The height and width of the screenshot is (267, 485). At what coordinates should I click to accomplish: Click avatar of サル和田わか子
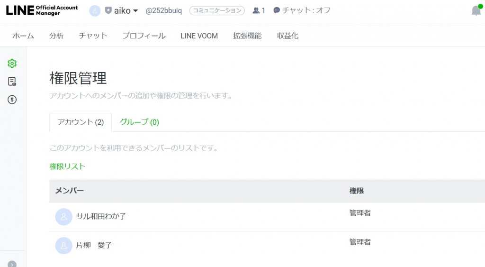pyautogui.click(x=64, y=217)
